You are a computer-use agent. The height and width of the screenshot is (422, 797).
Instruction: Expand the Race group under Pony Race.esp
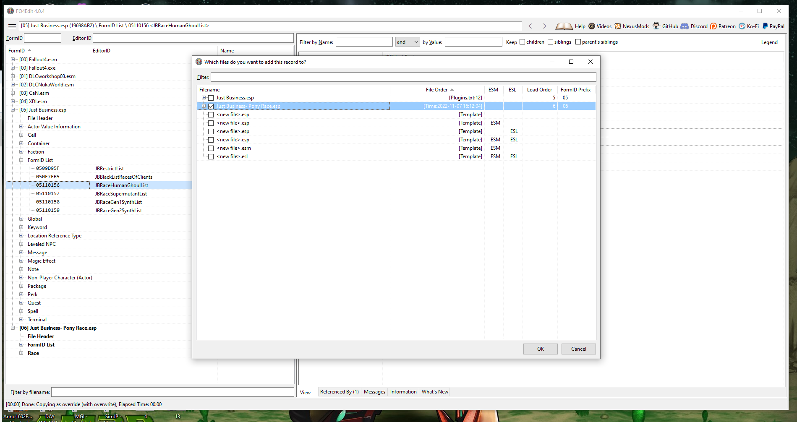click(21, 353)
